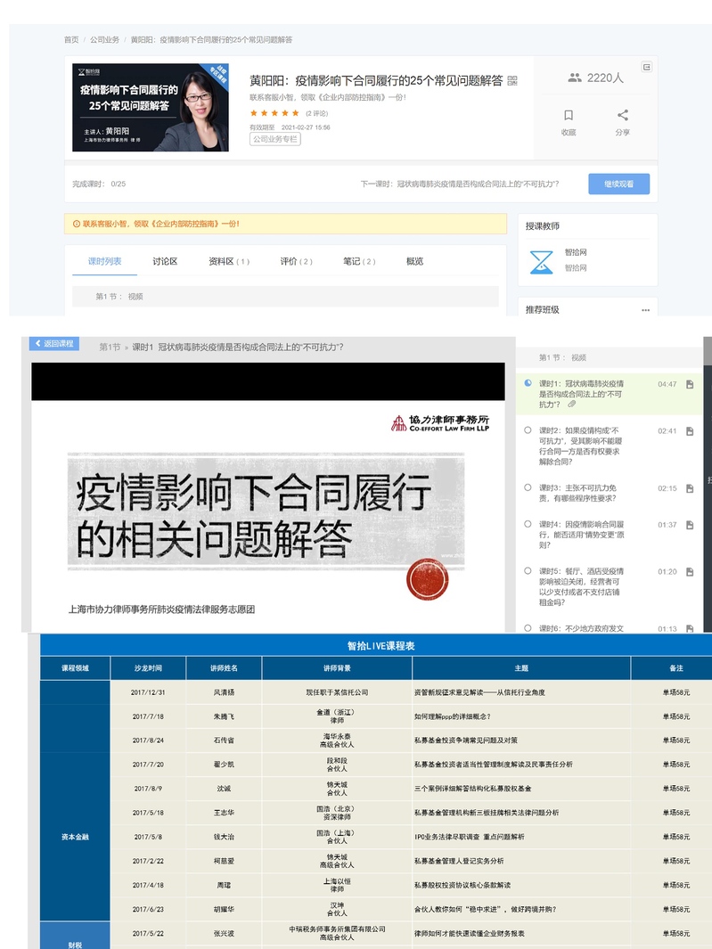Click the video slide area to play
The height and width of the screenshot is (949, 712).
tap(267, 497)
